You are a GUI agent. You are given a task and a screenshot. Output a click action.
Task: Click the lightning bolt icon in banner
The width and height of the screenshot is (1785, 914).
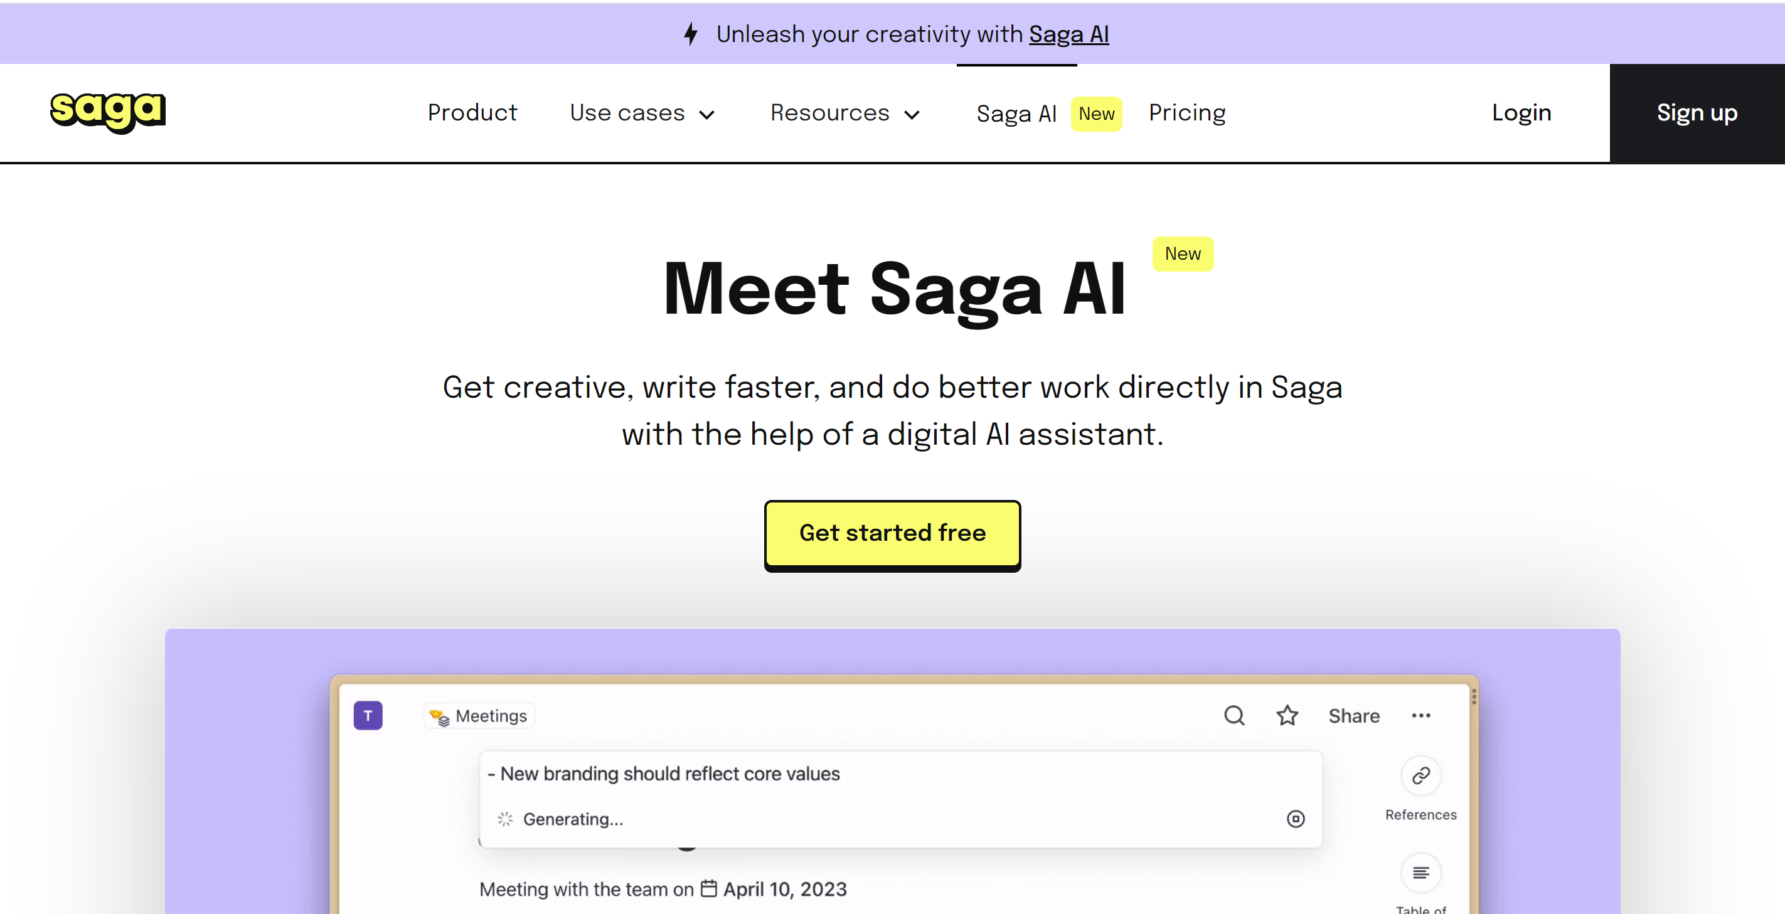click(691, 33)
